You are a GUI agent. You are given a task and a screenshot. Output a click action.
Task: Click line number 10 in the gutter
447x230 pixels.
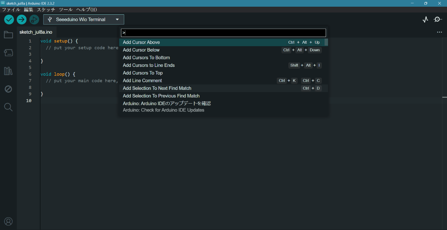coord(29,101)
